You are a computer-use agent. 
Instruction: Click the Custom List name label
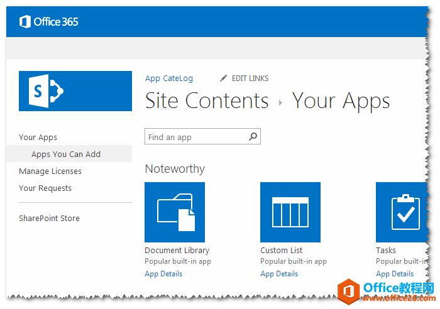(282, 250)
